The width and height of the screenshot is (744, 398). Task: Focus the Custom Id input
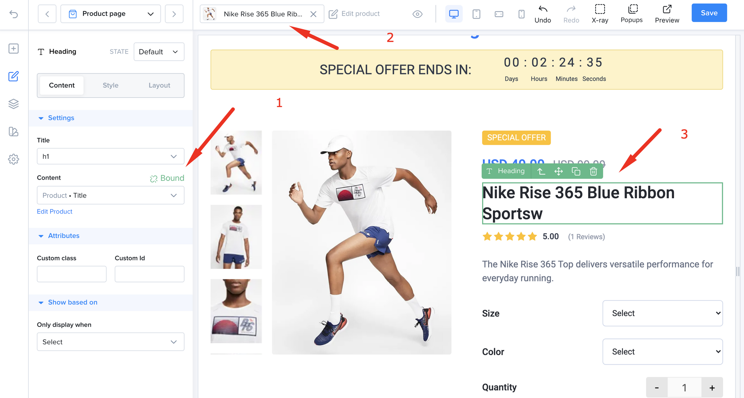[150, 274]
